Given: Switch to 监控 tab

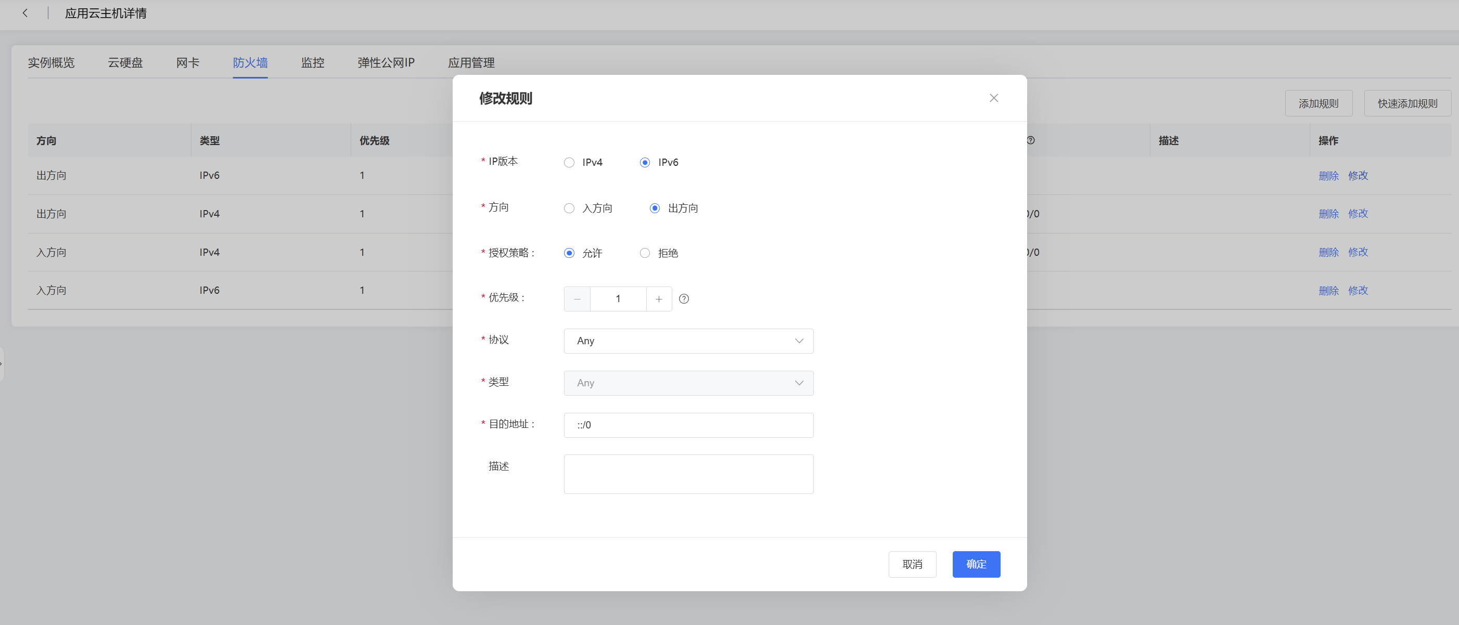Looking at the screenshot, I should tap(313, 63).
